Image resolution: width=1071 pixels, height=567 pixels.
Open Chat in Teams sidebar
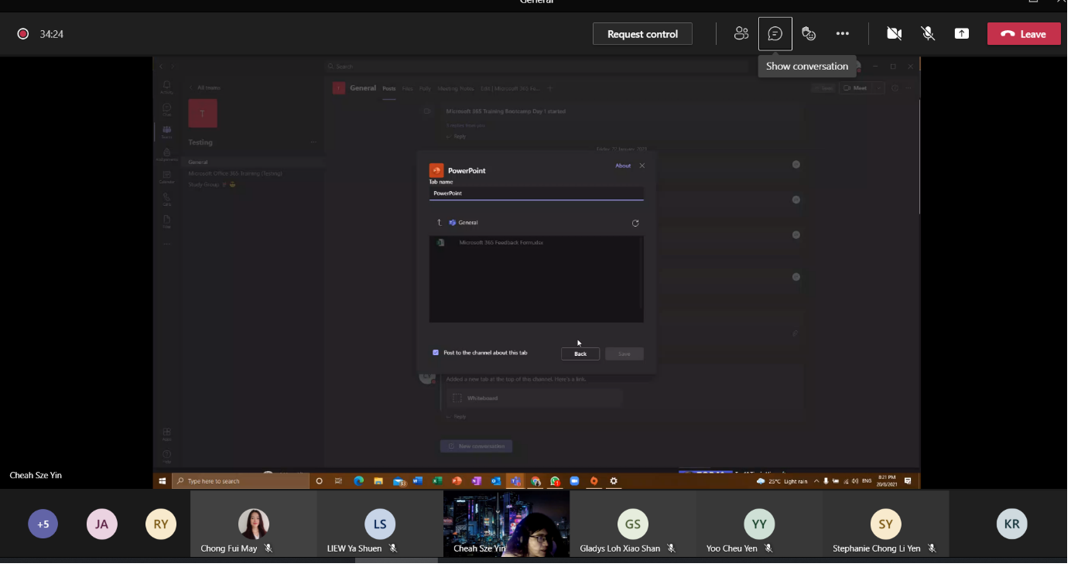tap(166, 110)
